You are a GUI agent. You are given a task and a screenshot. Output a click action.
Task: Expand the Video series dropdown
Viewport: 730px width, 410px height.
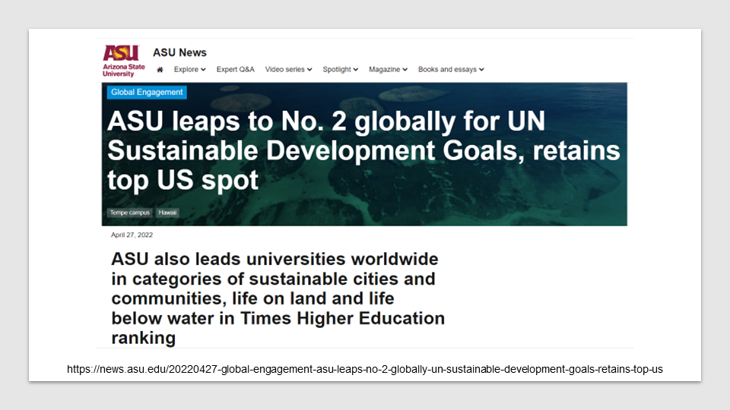point(288,69)
